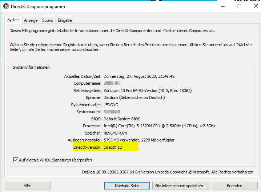Click the Hilfe button
This screenshot has height=192, width=261.
[28, 186]
